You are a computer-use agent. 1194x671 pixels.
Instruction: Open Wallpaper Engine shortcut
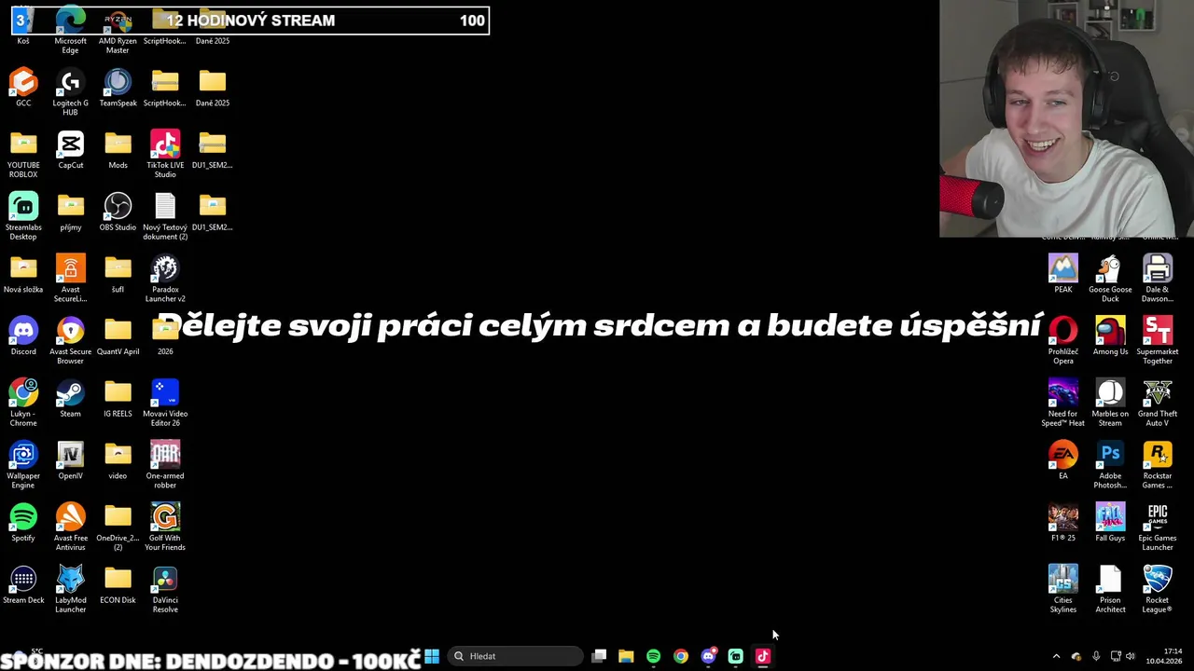tap(23, 464)
